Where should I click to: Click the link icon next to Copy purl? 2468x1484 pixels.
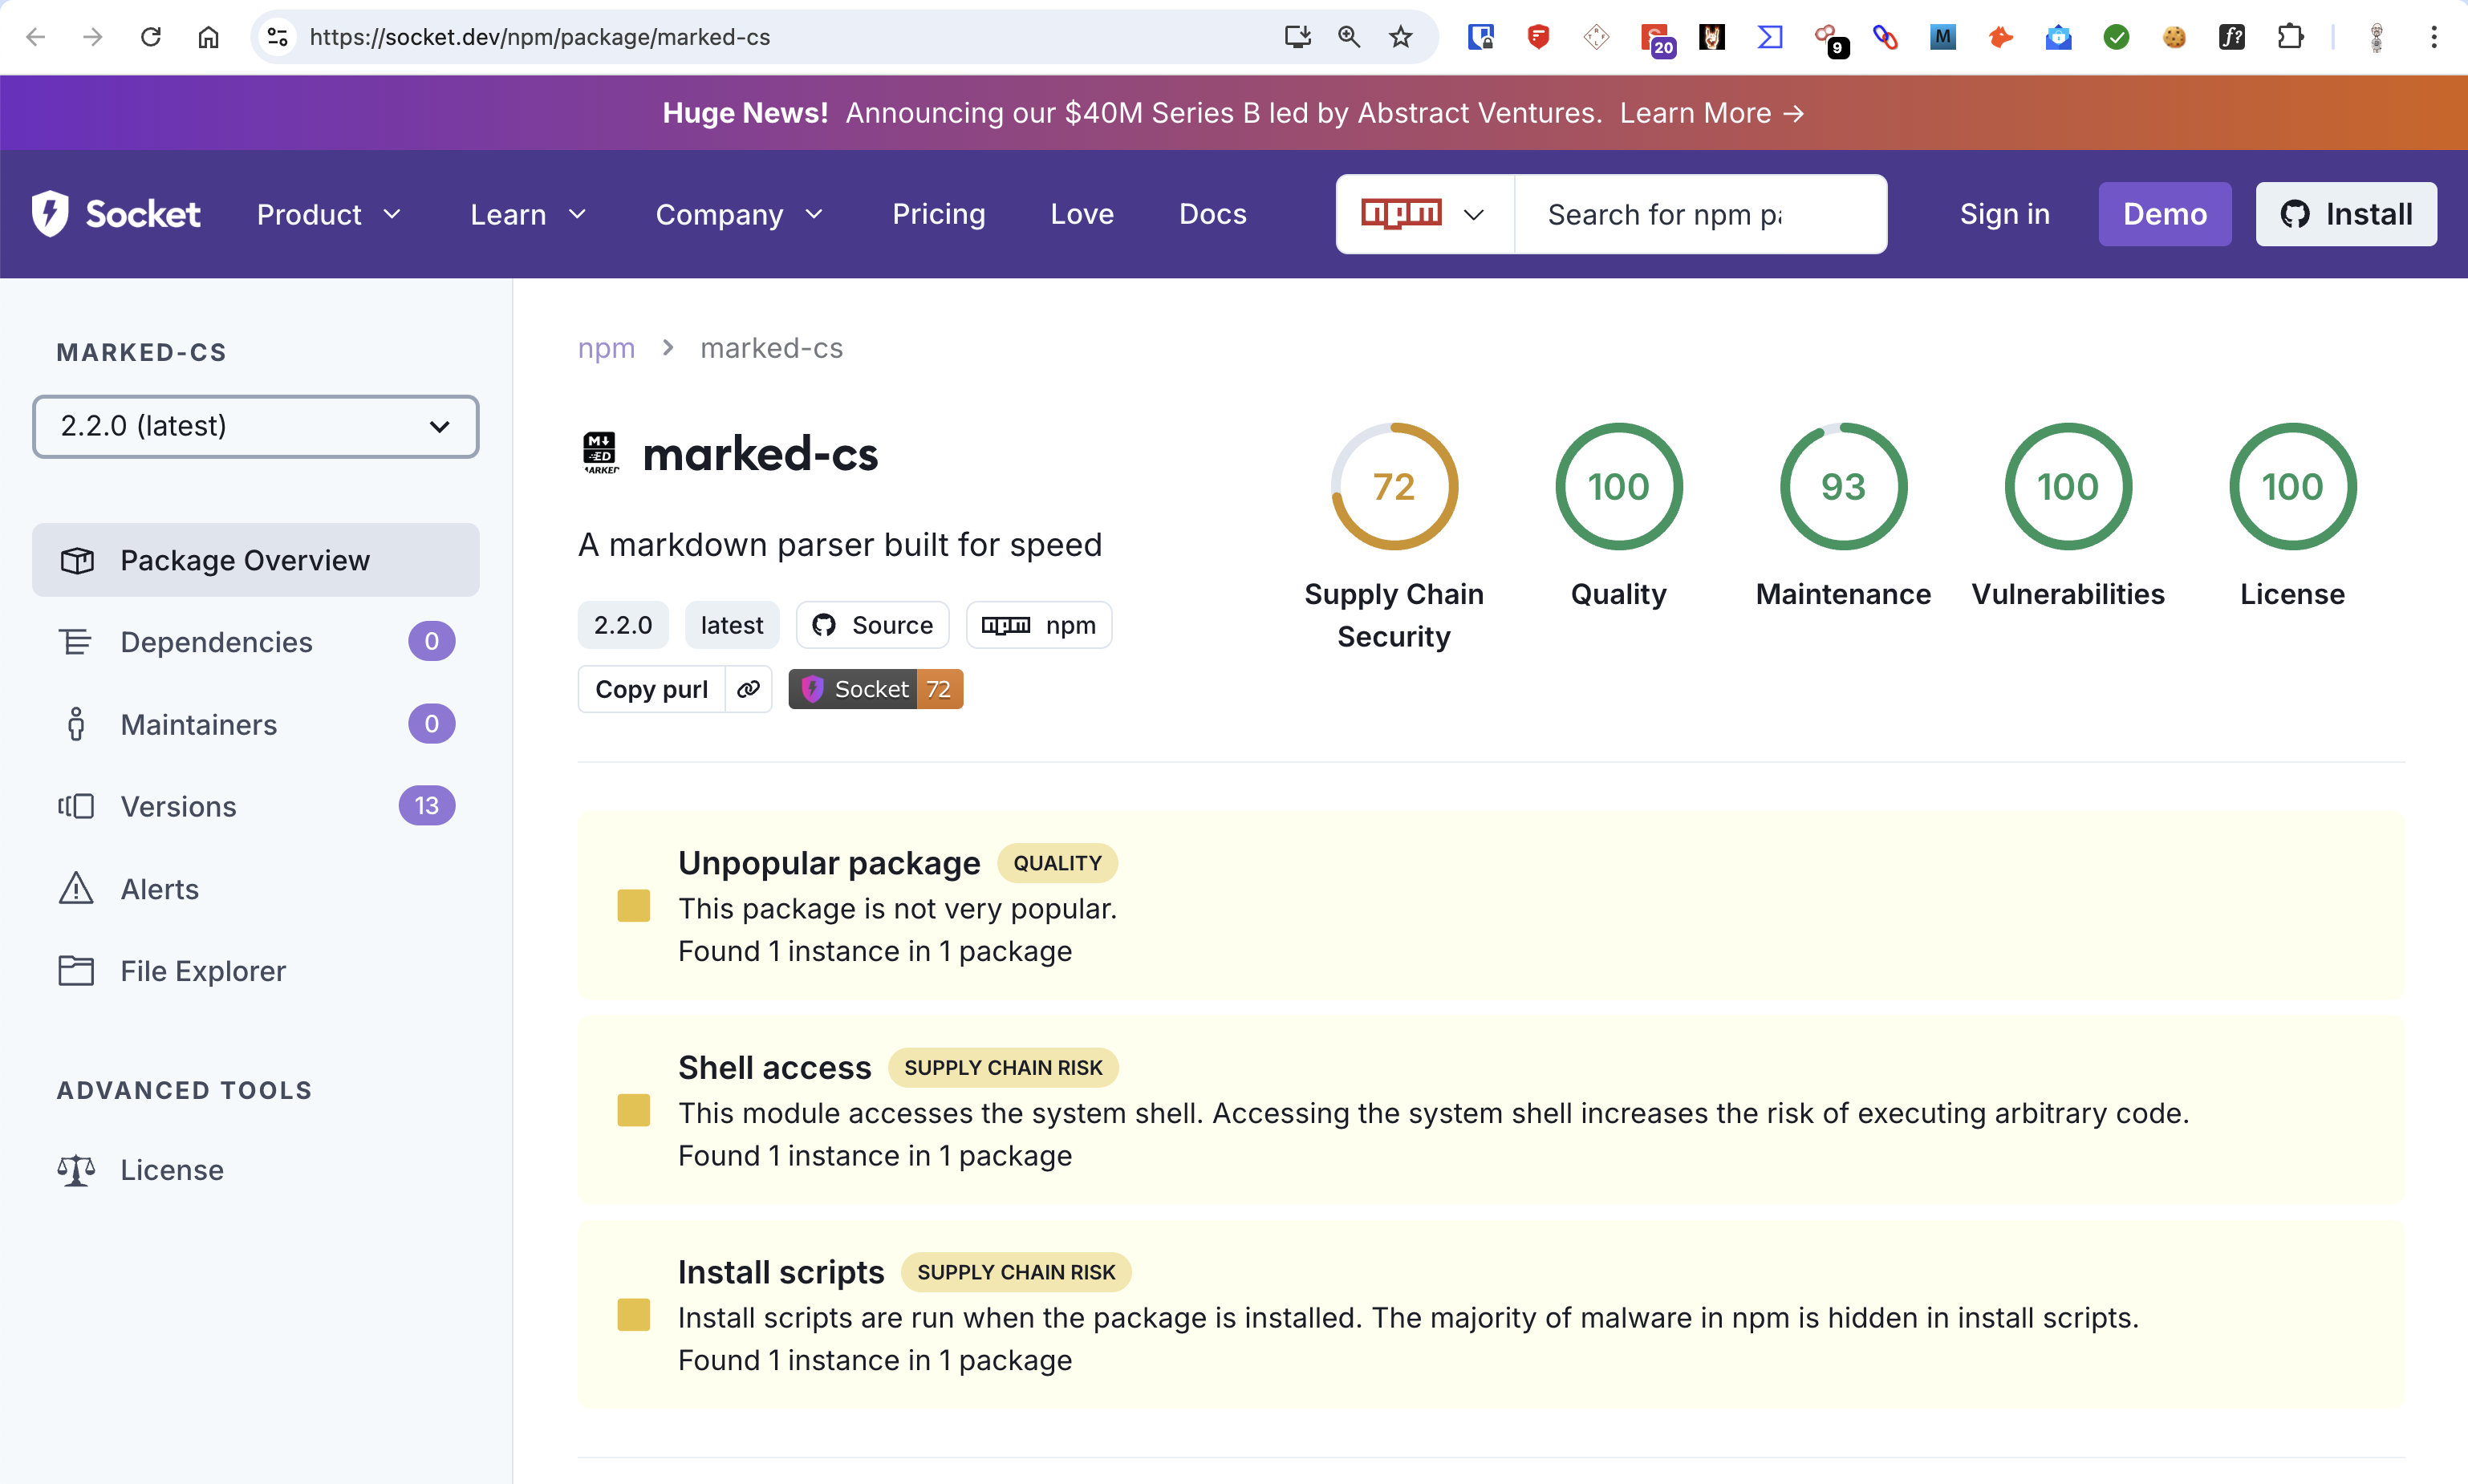coord(748,689)
